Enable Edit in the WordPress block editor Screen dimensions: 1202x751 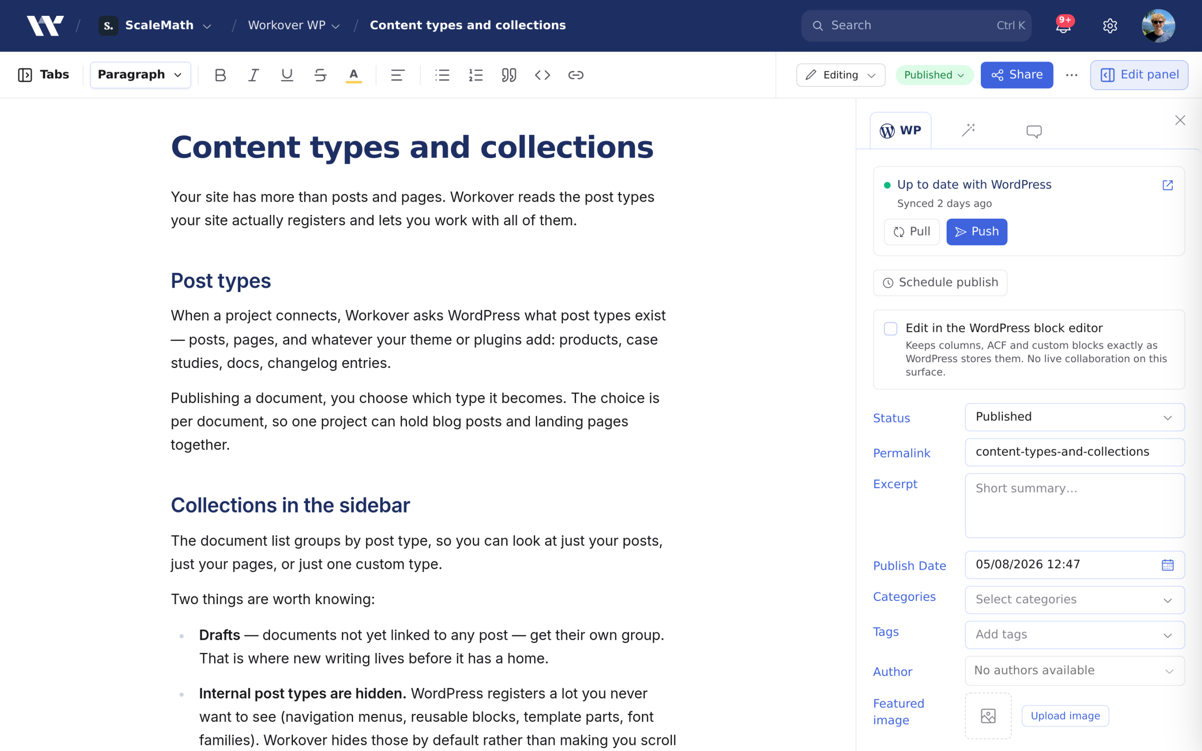pos(891,328)
